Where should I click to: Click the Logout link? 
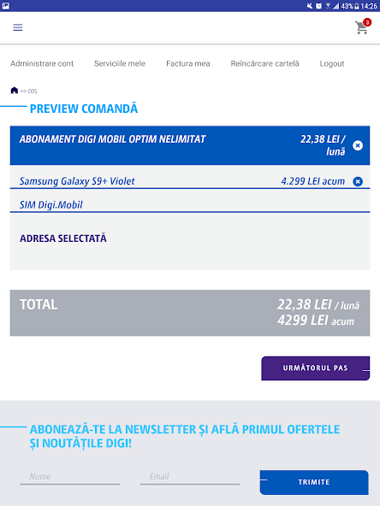coord(332,64)
